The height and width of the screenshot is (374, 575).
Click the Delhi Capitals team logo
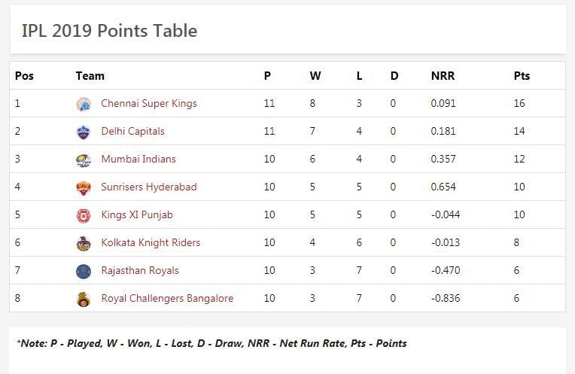pos(84,132)
